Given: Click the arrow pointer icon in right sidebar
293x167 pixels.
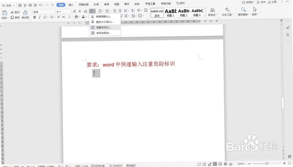Looking at the screenshot, I should pyautogui.click(x=288, y=35).
